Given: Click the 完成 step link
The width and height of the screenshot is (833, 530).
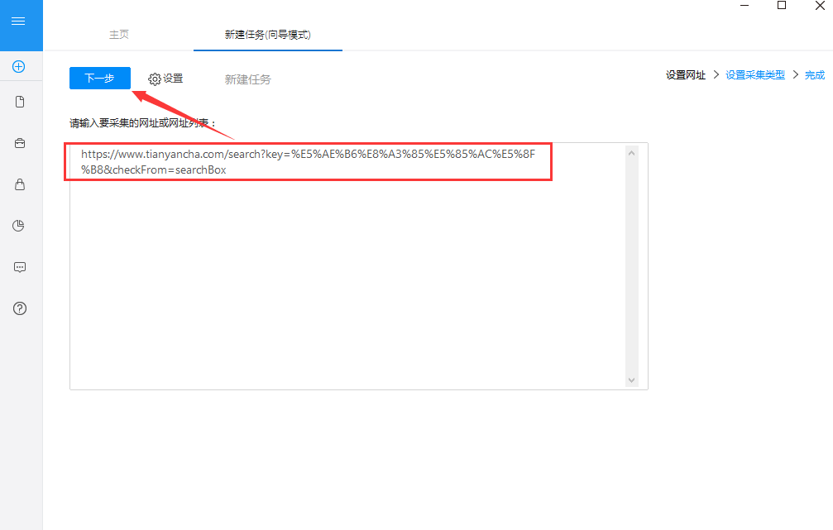Looking at the screenshot, I should tap(814, 74).
